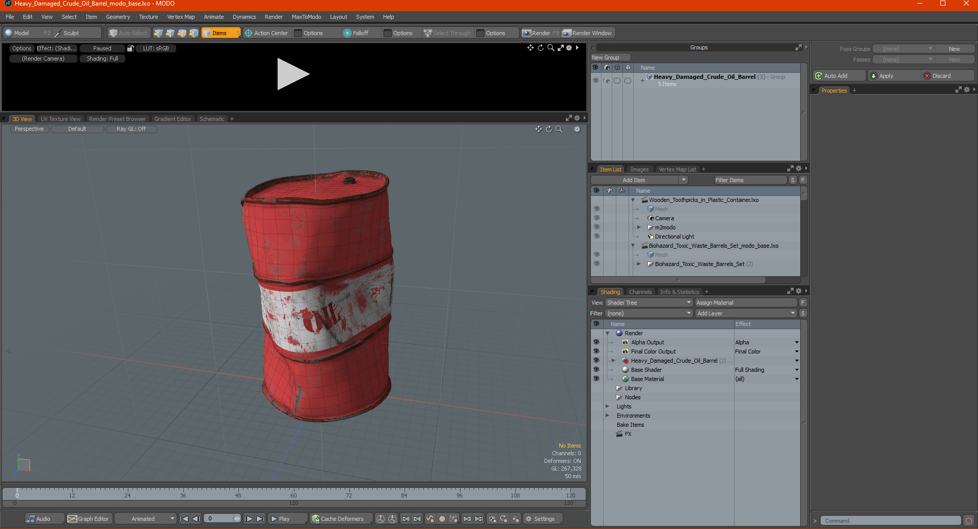Toggle visibility of Base Material layer

coord(596,379)
